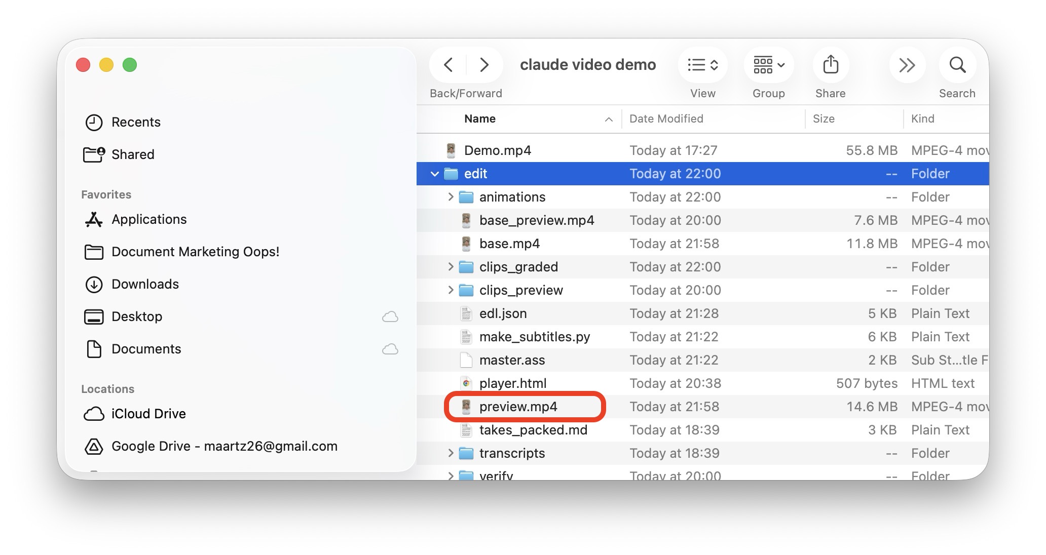Open the Share toolbar icon
The image size is (1046, 555).
[830, 65]
